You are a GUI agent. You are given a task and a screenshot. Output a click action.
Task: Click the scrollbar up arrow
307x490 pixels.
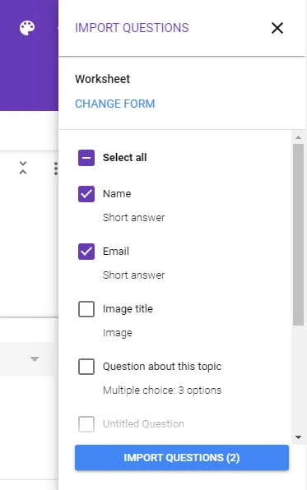point(298,137)
